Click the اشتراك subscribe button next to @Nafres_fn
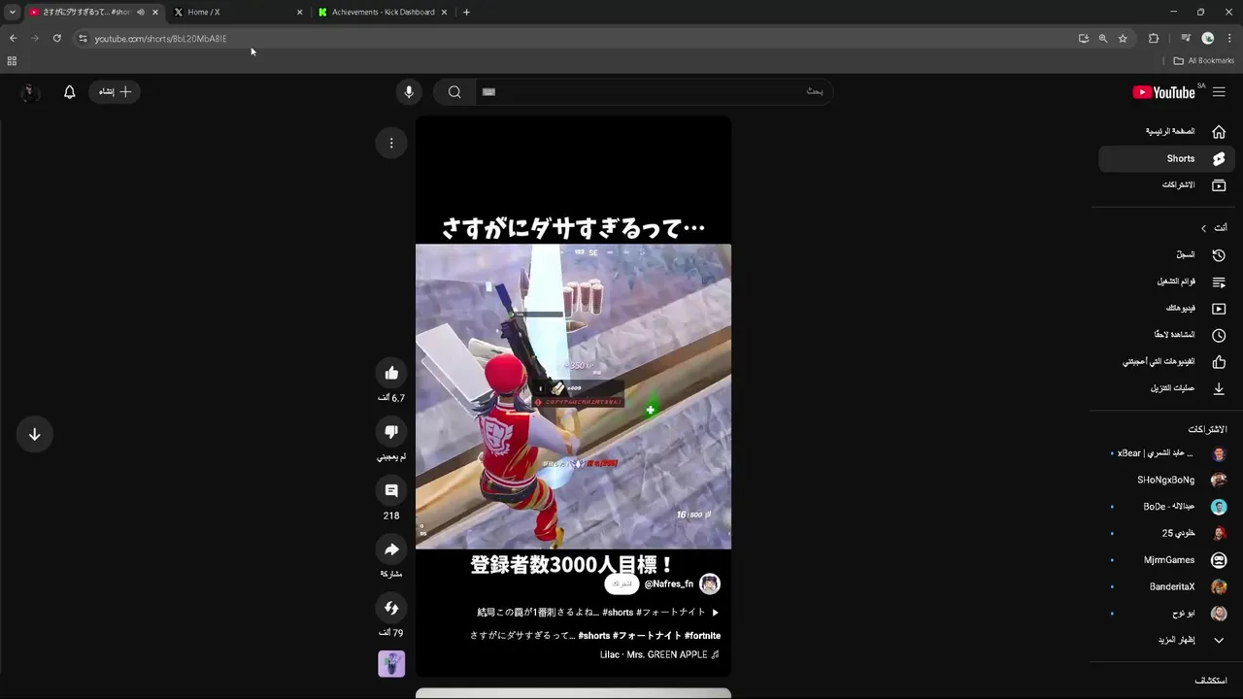1243x699 pixels. [621, 584]
